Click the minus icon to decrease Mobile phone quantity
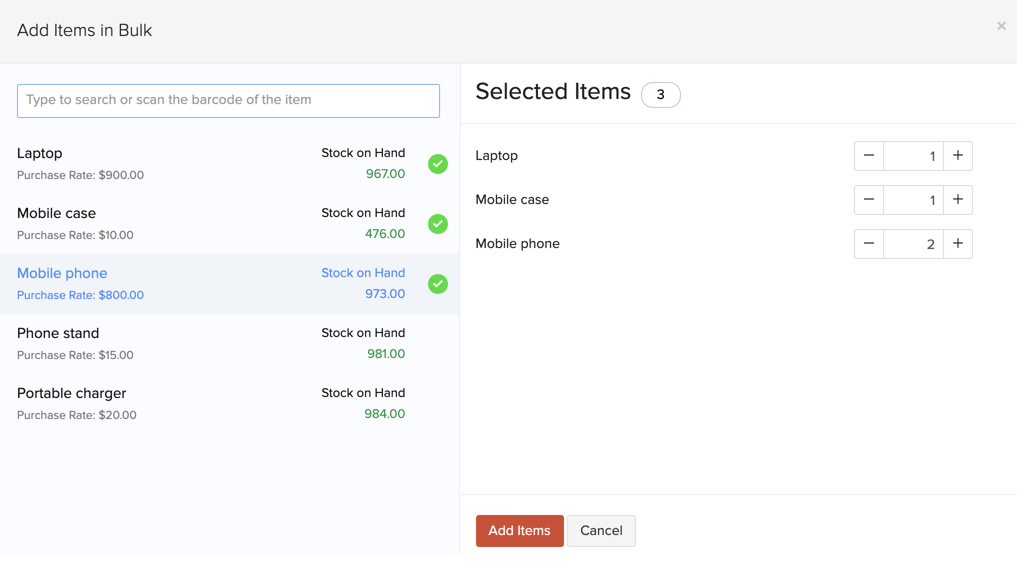 [868, 243]
